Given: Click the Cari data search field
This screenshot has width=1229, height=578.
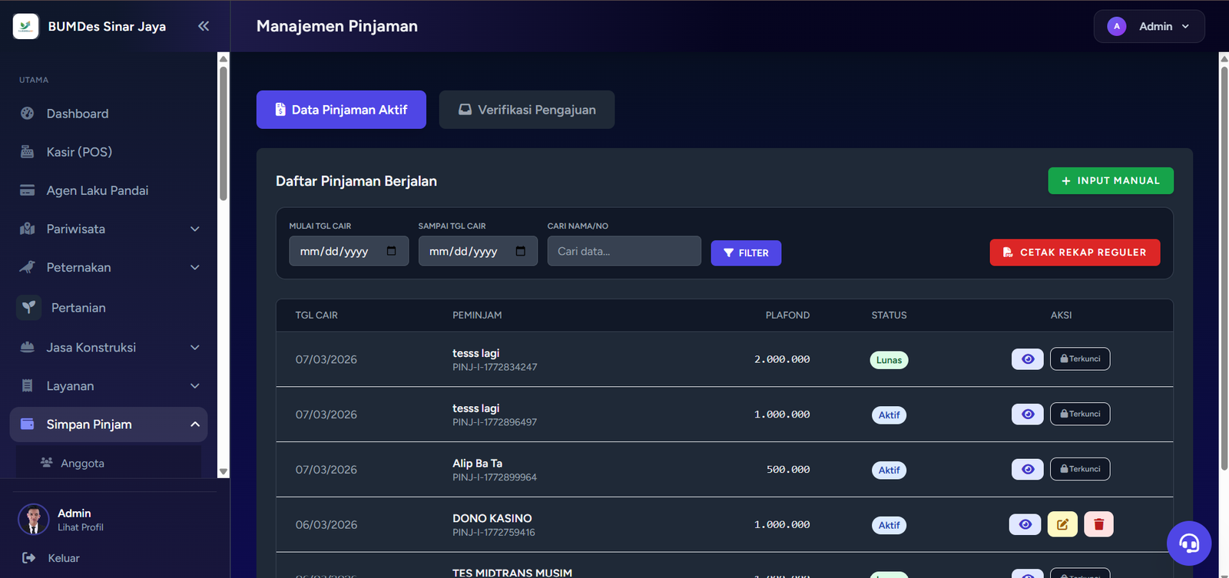Looking at the screenshot, I should 624,251.
